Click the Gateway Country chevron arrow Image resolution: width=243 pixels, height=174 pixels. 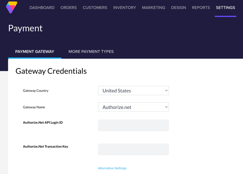click(166, 91)
